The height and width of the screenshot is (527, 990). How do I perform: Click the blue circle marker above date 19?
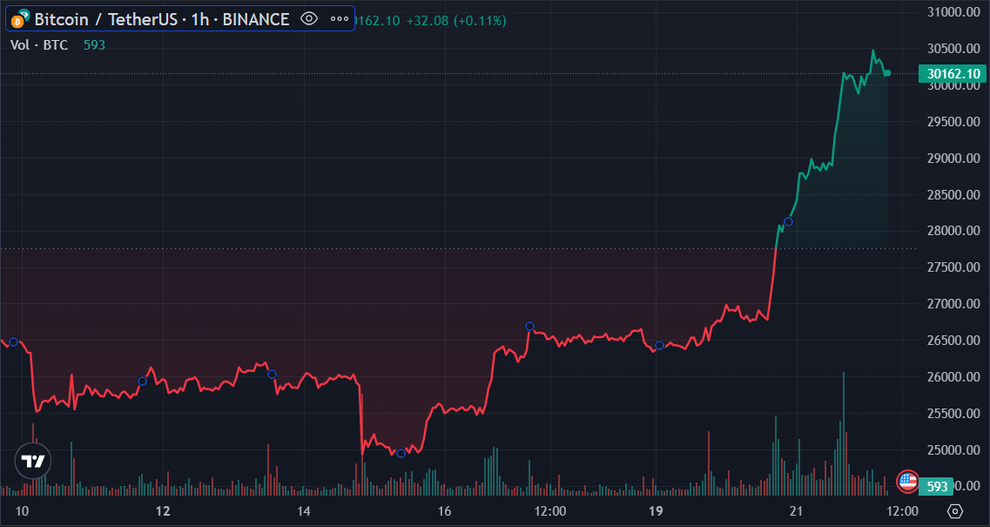(x=659, y=346)
